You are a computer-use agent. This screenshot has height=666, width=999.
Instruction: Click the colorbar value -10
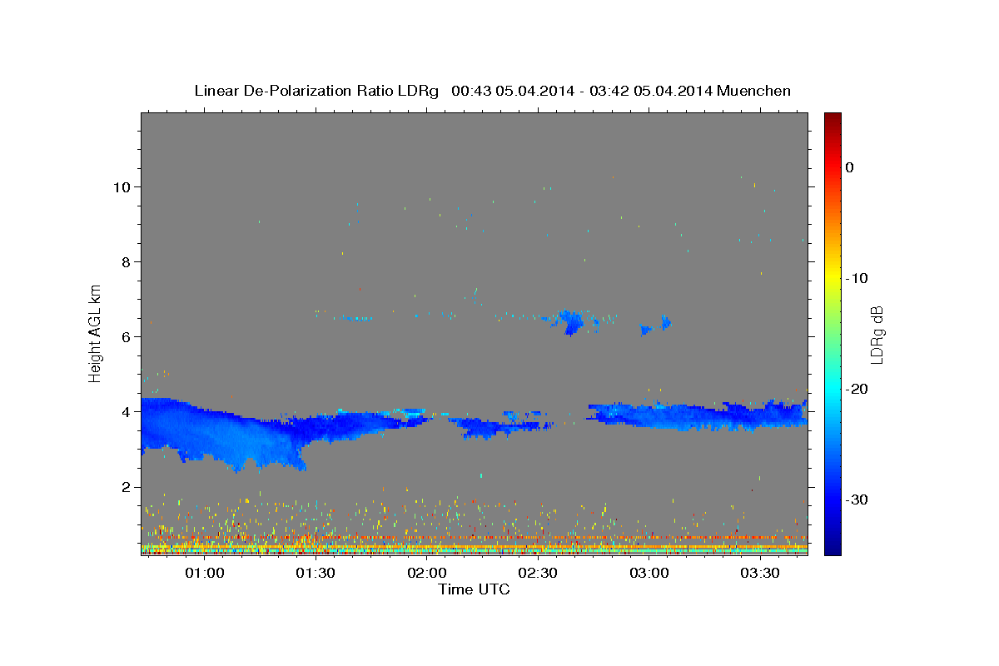857,278
